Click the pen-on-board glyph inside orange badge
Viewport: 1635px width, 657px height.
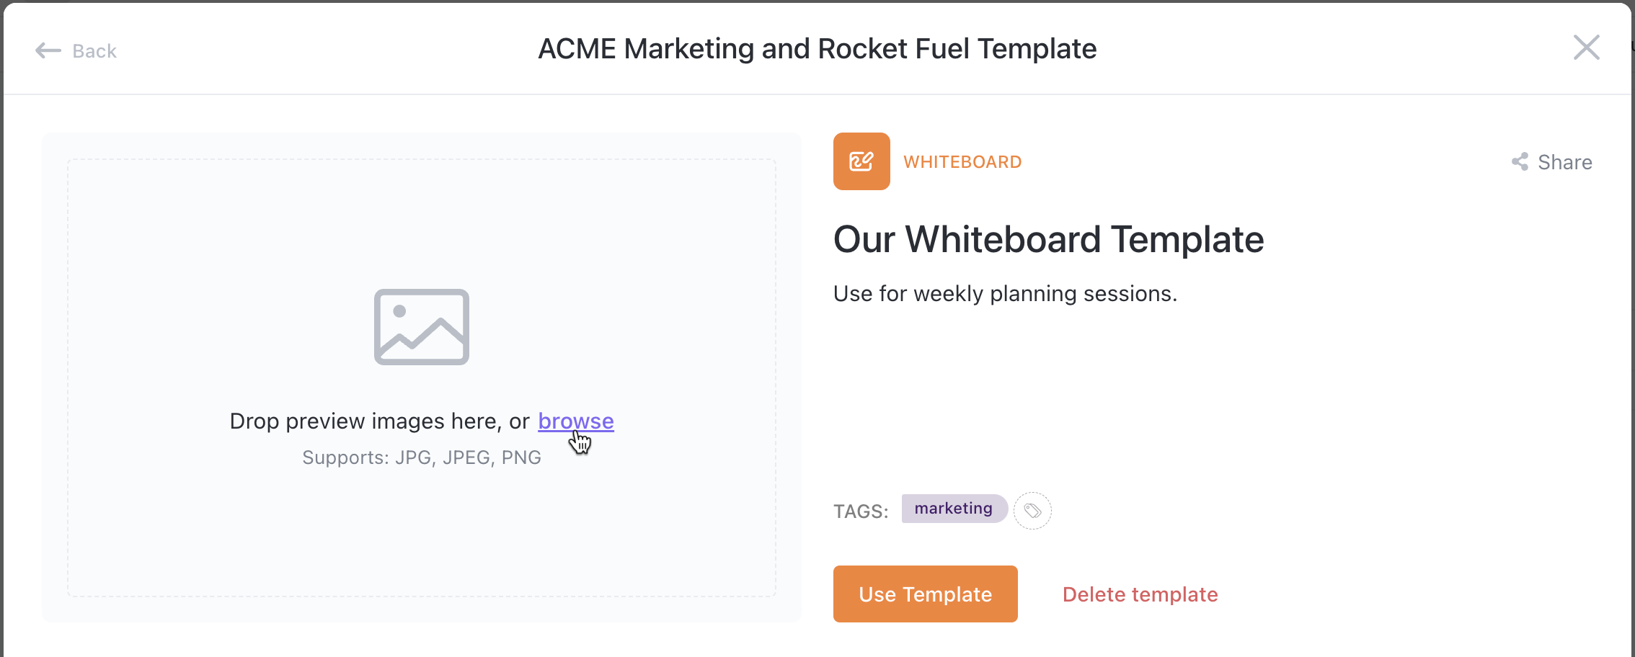tap(861, 161)
